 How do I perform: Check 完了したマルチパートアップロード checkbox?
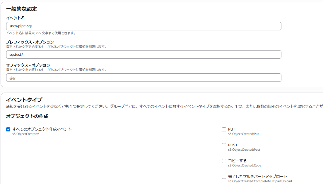coord(224,177)
